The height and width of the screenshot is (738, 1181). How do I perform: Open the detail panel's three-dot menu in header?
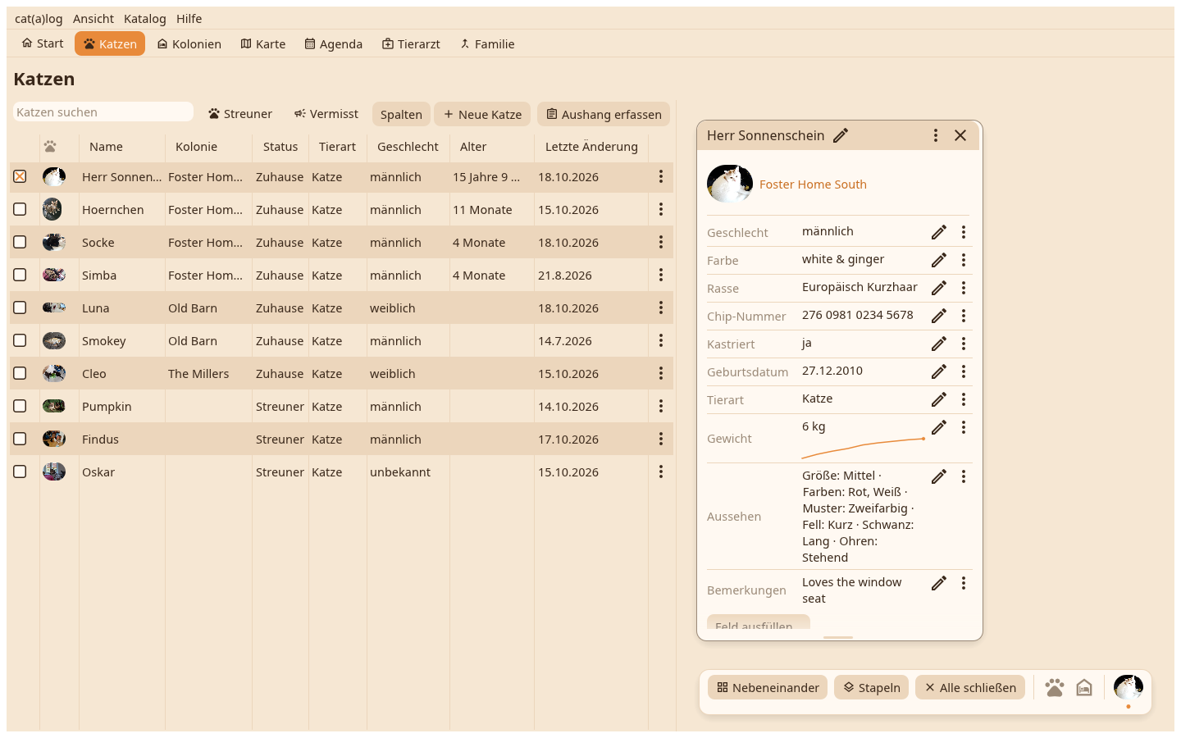coord(936,135)
